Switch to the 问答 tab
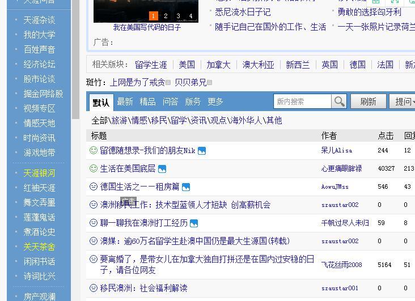This screenshot has height=301, width=415. click(x=171, y=101)
